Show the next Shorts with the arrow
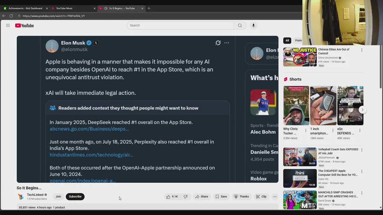The image size is (383, 215). pos(362,110)
